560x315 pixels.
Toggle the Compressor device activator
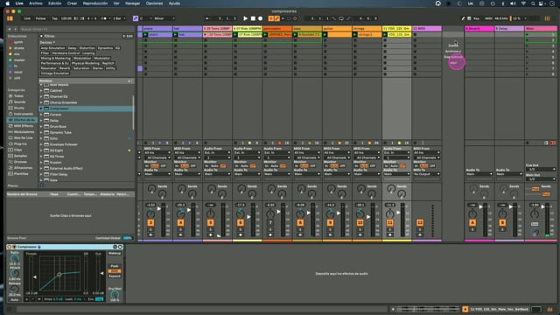coord(10,247)
